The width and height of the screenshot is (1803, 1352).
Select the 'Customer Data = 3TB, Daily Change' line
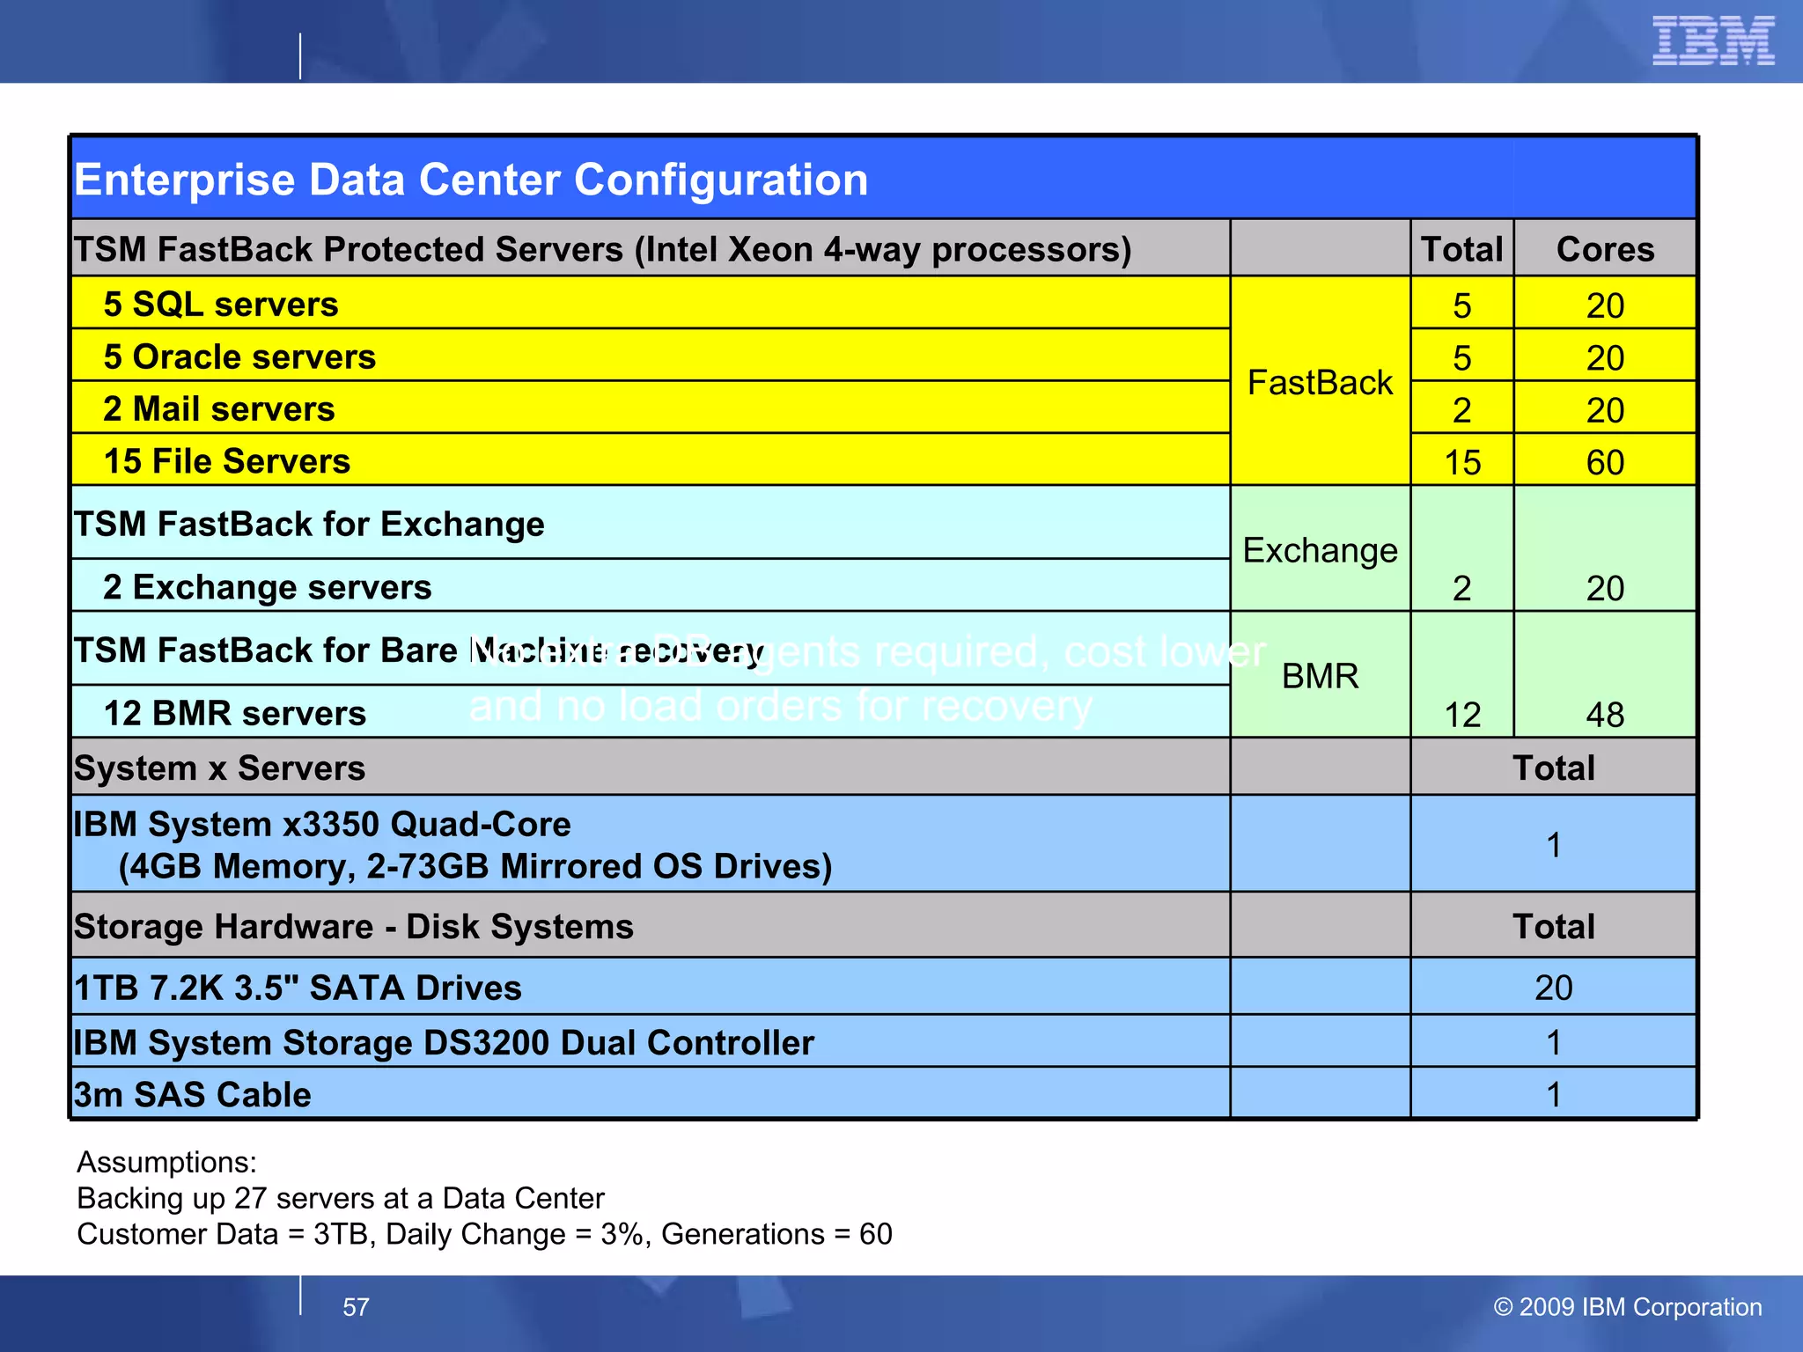coord(485,1235)
